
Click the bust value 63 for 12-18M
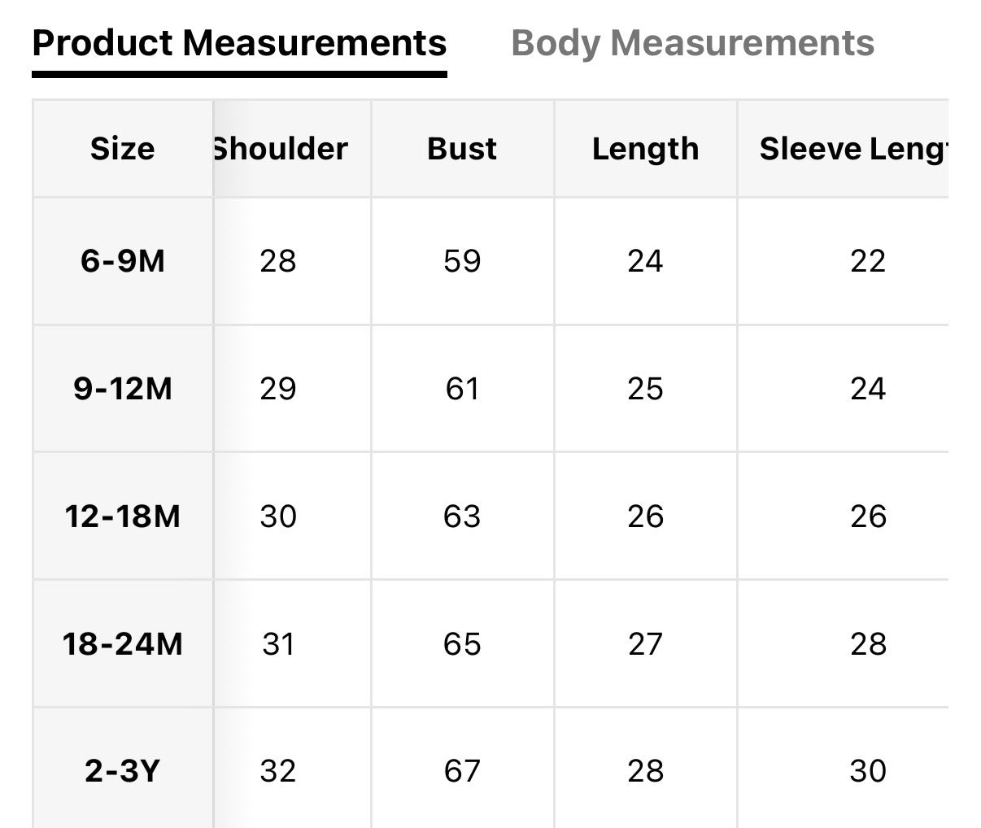click(x=462, y=516)
